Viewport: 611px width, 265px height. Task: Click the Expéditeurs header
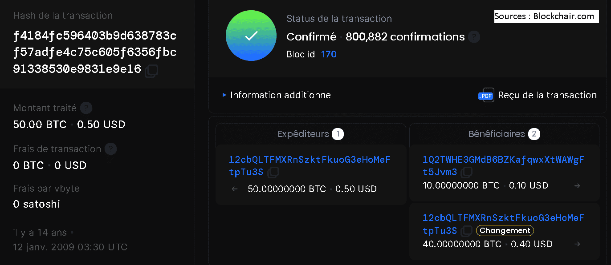pos(303,134)
